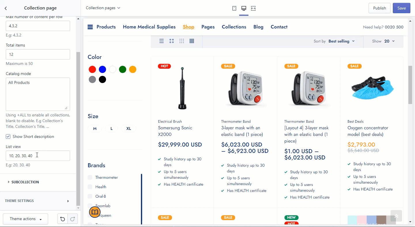Image resolution: width=415 pixels, height=227 pixels.
Task: Select the four-column grid layout icon
Action: click(x=192, y=41)
